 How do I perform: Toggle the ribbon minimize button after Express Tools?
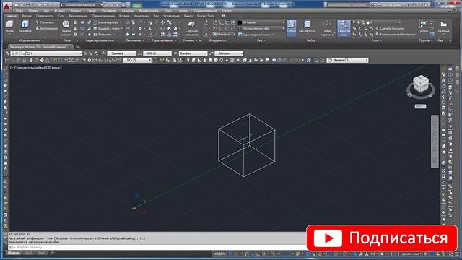click(x=224, y=16)
